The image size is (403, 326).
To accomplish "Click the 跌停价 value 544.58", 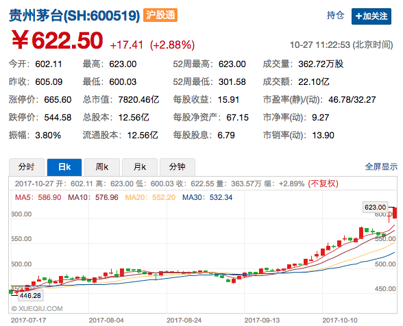I will coord(58,118).
